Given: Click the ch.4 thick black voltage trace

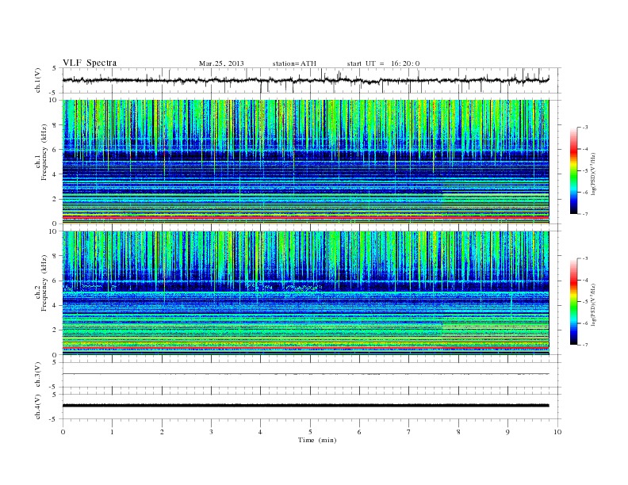Looking at the screenshot, I should [305, 406].
